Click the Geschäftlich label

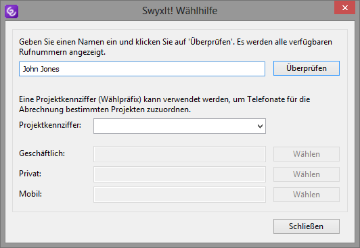(42, 153)
